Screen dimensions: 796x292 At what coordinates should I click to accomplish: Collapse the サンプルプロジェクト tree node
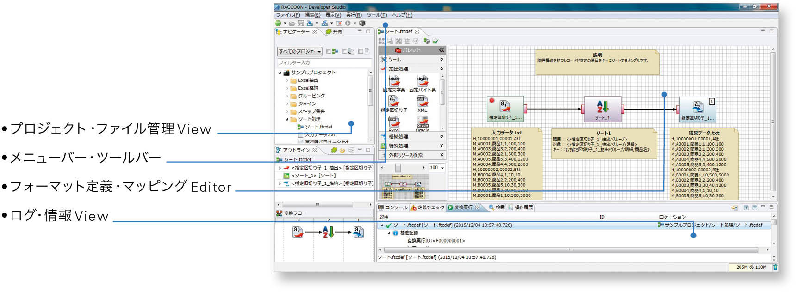click(x=280, y=73)
